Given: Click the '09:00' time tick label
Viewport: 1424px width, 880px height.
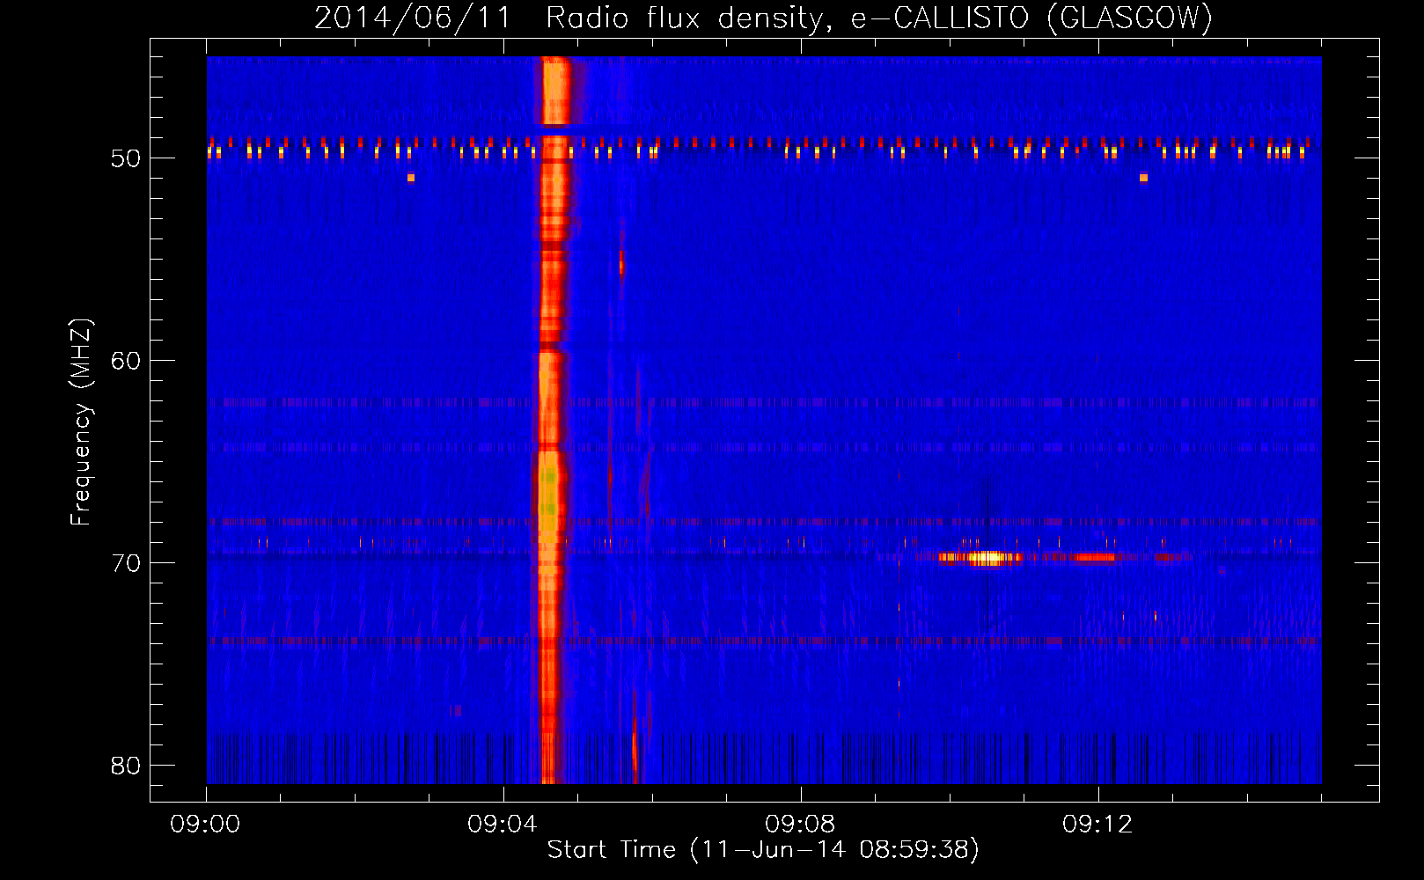Looking at the screenshot, I should click(205, 825).
